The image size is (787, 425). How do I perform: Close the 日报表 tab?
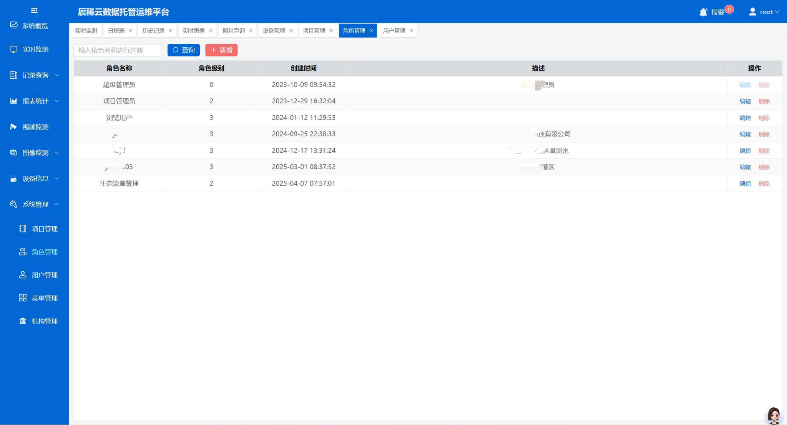[131, 31]
